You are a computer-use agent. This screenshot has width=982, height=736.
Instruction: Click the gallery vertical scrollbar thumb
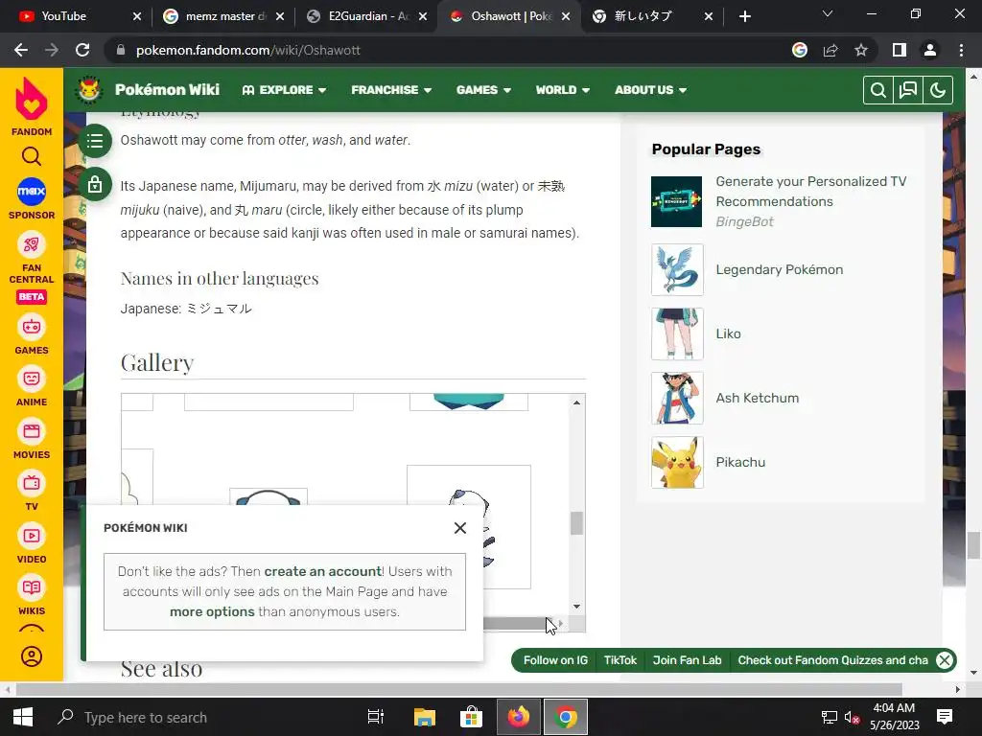pyautogui.click(x=576, y=524)
